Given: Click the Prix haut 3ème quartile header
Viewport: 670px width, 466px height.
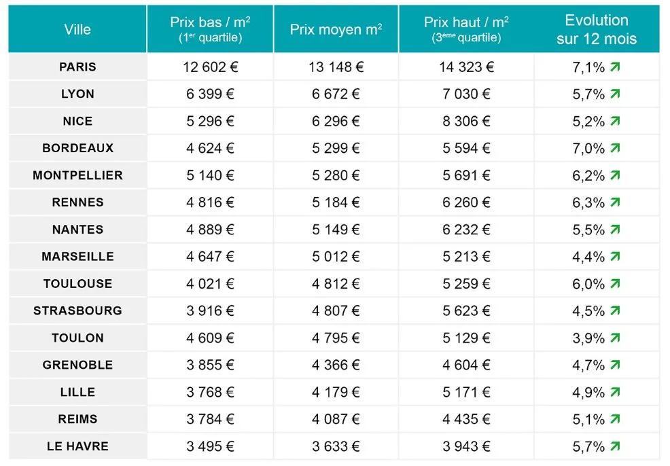Looking at the screenshot, I should point(466,29).
